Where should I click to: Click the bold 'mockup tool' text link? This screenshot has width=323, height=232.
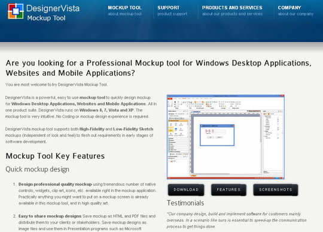tap(92, 98)
